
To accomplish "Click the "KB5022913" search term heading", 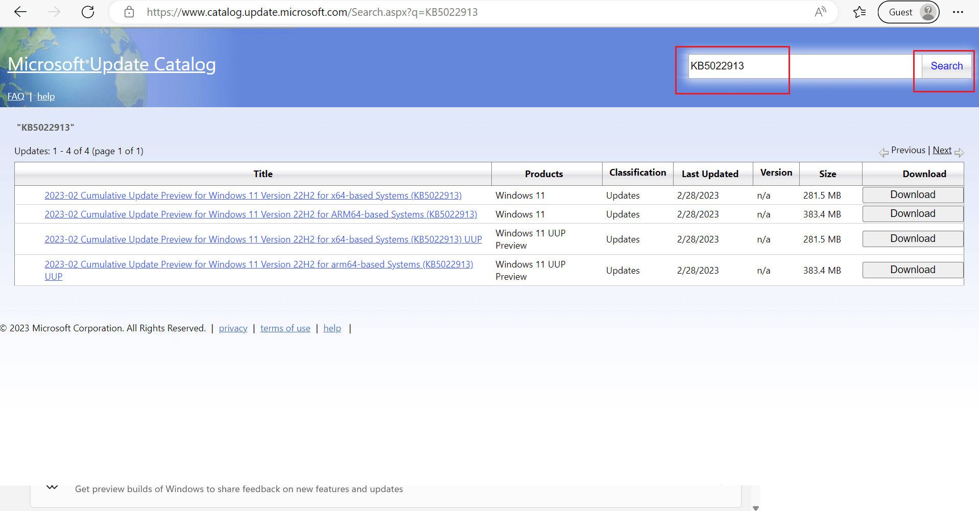I will [x=45, y=128].
